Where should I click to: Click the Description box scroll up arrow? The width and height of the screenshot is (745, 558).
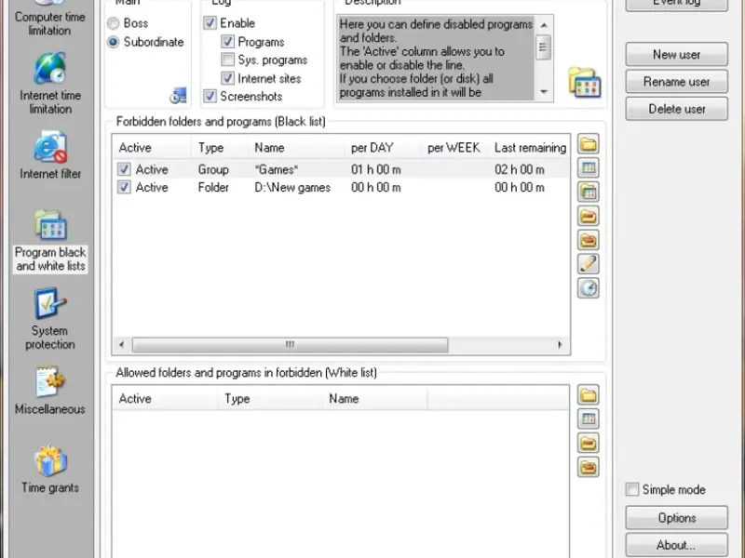tap(544, 25)
